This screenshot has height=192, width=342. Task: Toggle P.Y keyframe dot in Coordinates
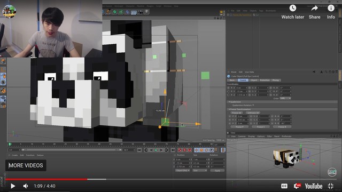(228, 91)
